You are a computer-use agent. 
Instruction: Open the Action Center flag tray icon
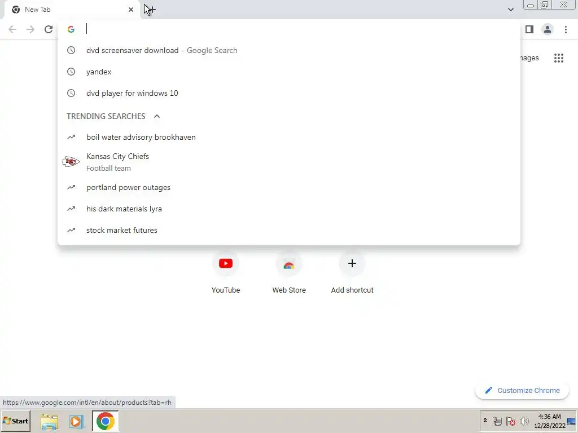(510, 421)
